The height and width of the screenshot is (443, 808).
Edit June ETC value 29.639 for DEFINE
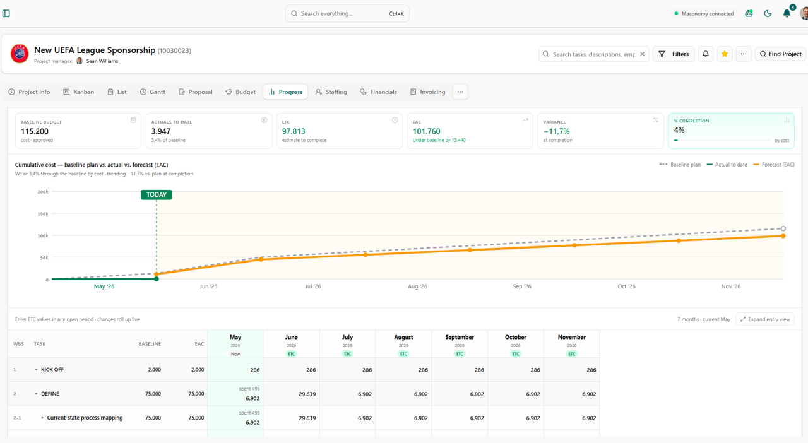point(291,394)
